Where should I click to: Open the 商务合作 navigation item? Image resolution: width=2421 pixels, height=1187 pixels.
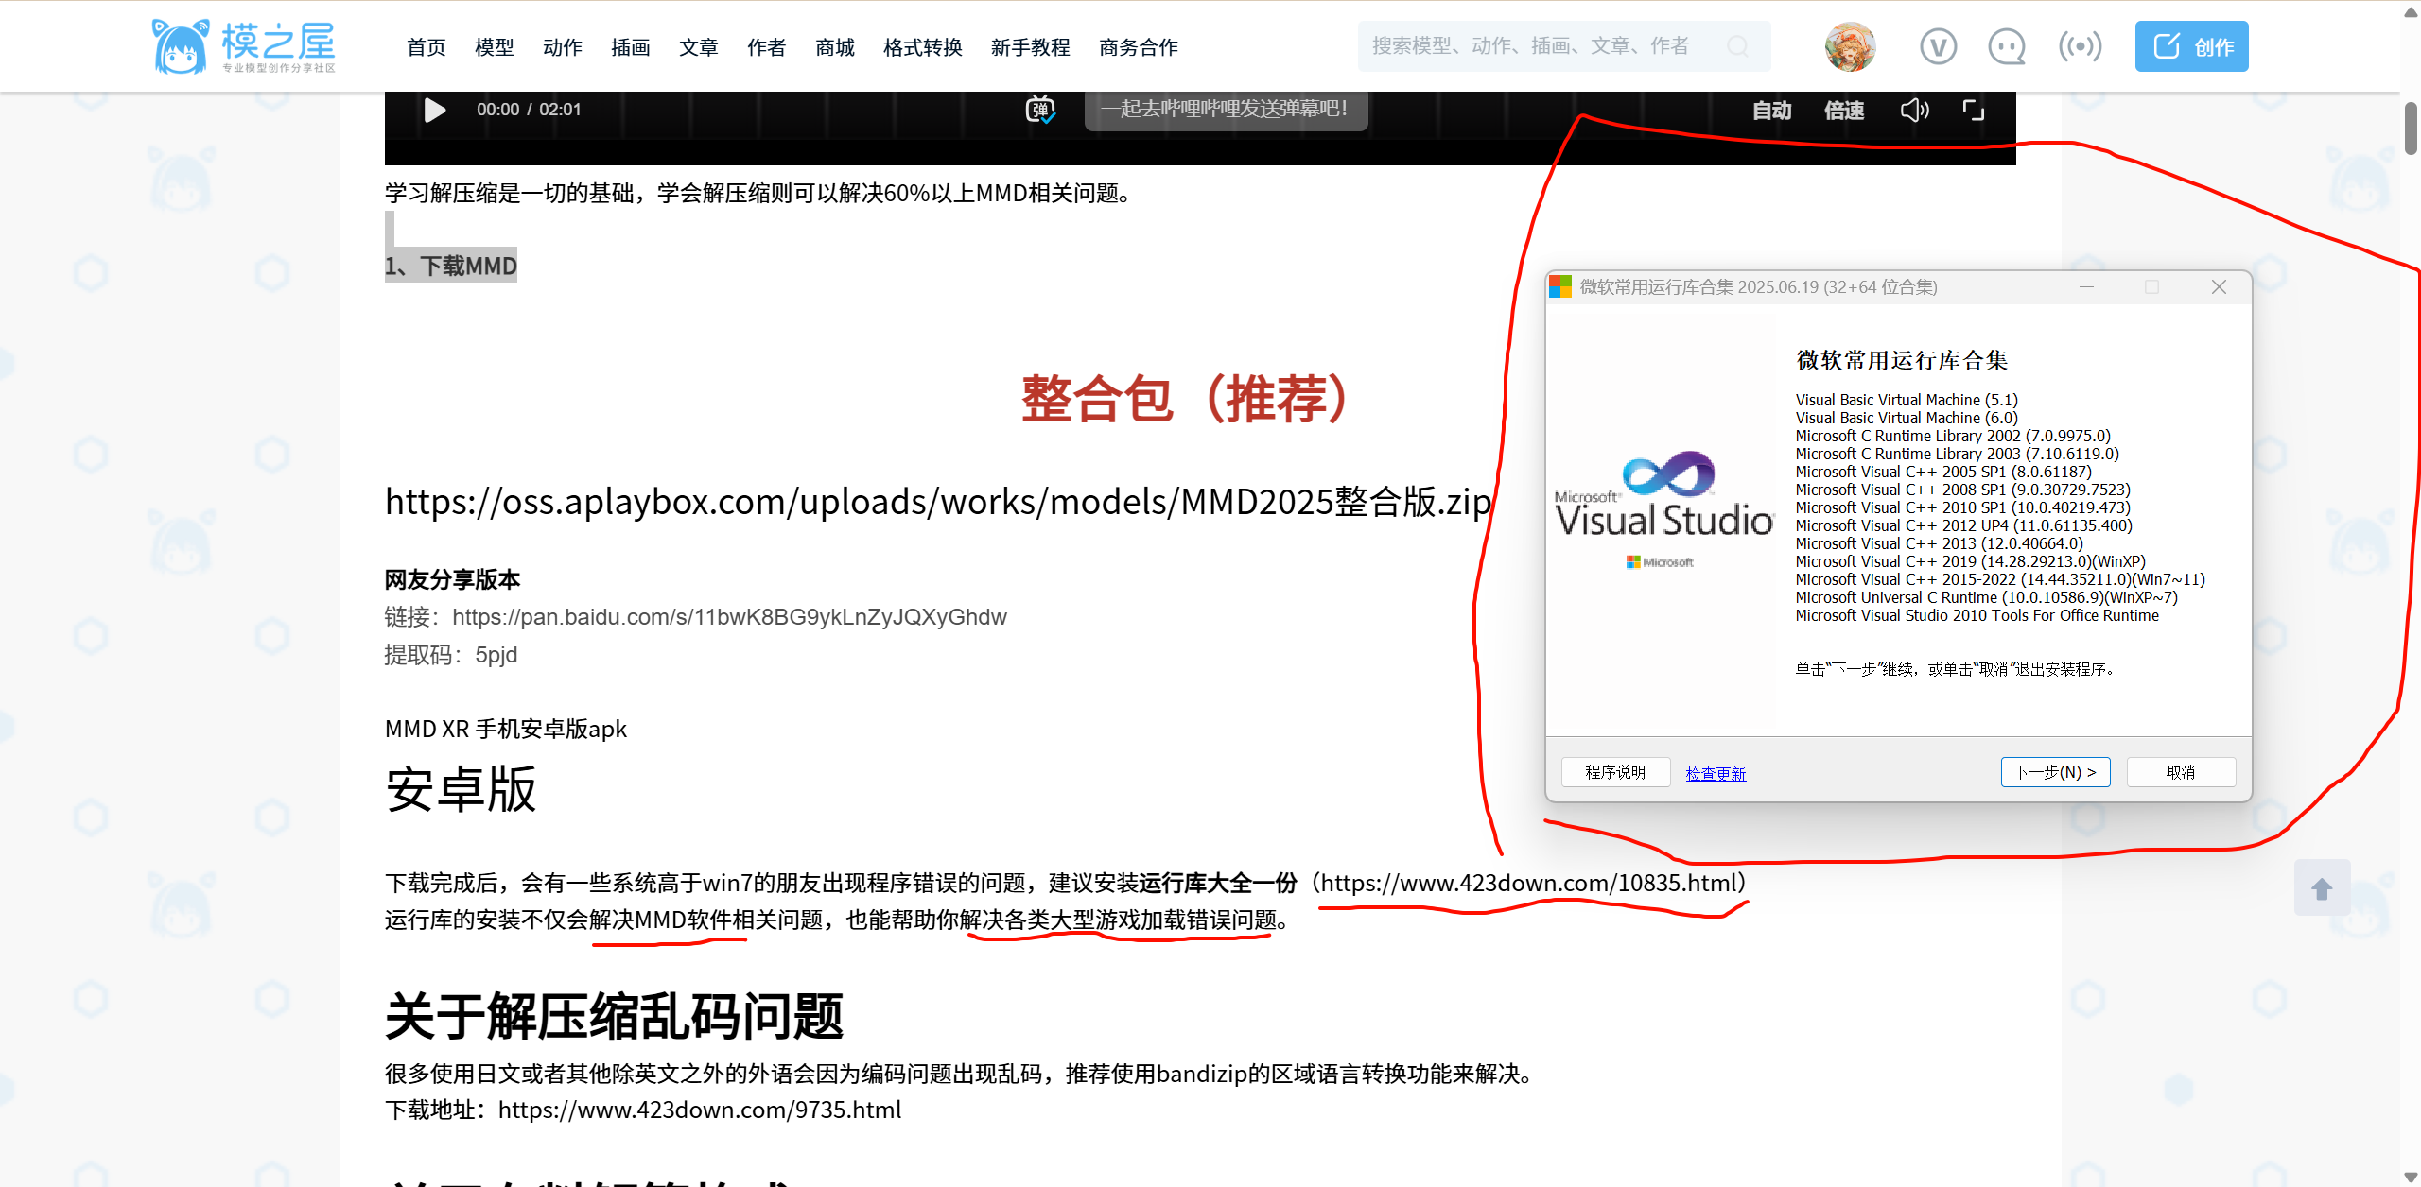[x=1139, y=47]
